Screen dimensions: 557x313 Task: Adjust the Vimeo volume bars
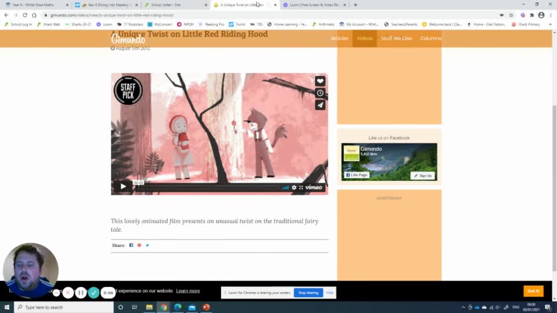click(285, 187)
